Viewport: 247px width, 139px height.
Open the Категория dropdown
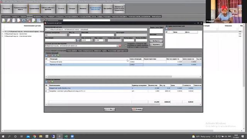tap(132, 35)
